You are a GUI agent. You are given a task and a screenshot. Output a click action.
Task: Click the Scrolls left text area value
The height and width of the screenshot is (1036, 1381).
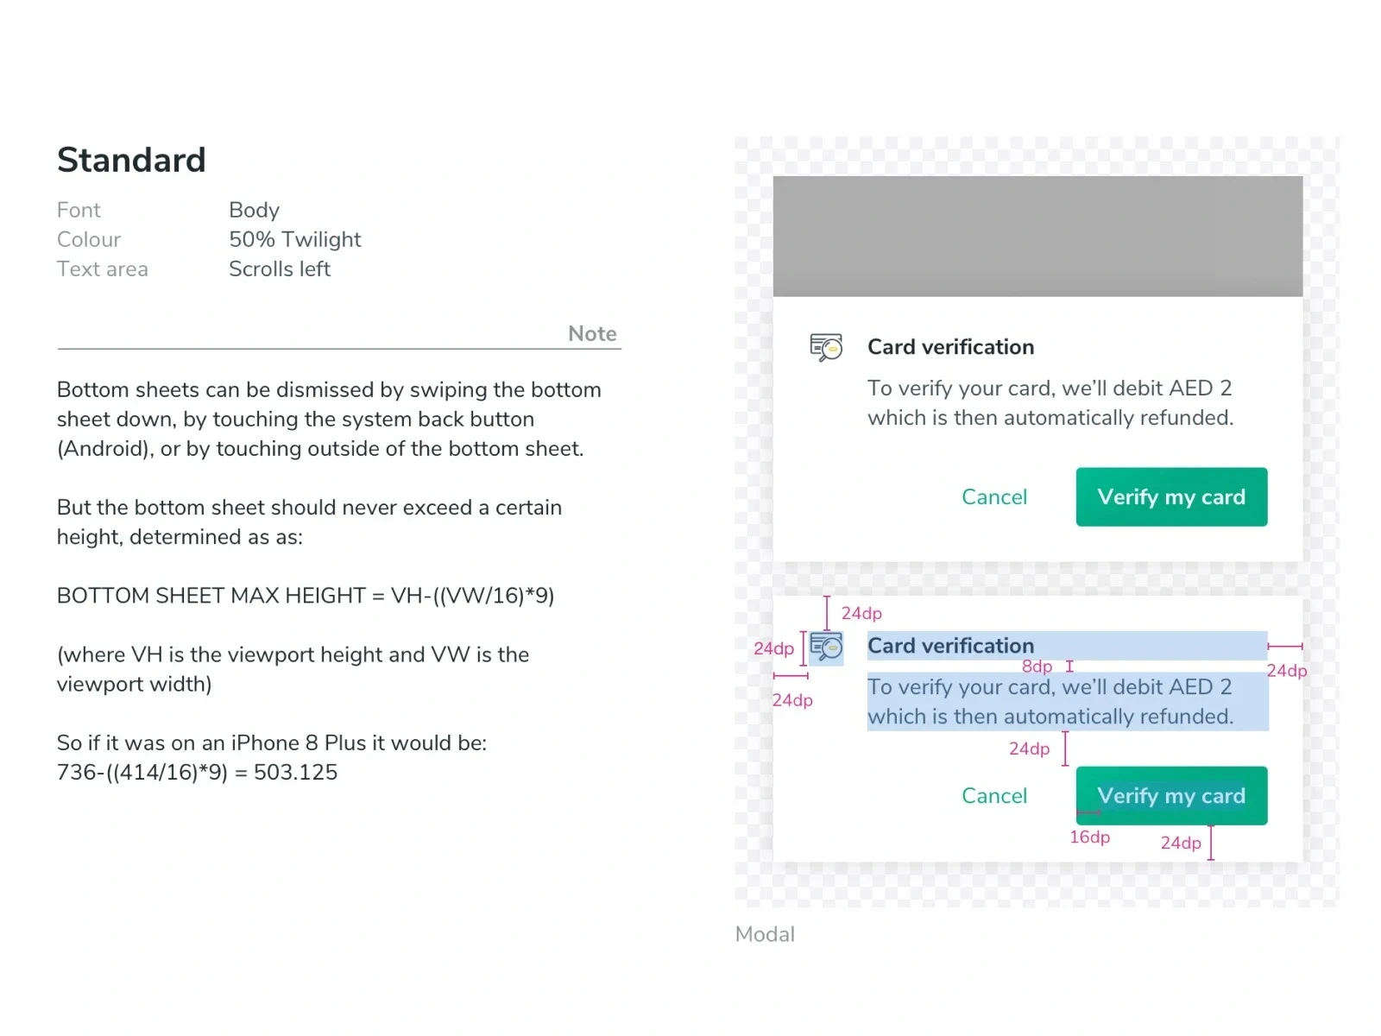pyautogui.click(x=279, y=269)
